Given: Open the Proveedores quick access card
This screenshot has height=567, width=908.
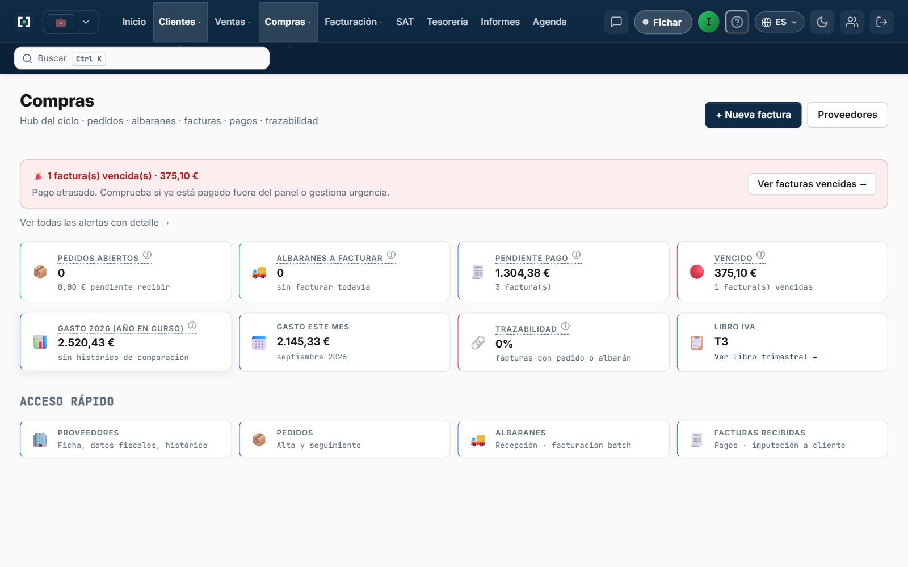Looking at the screenshot, I should (125, 439).
